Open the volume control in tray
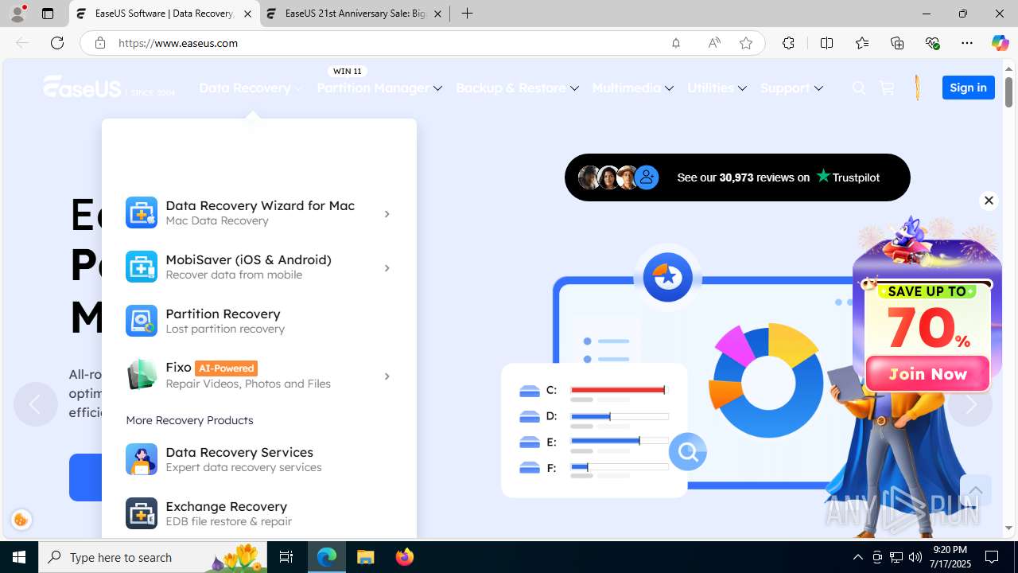The height and width of the screenshot is (573, 1018). 915,557
